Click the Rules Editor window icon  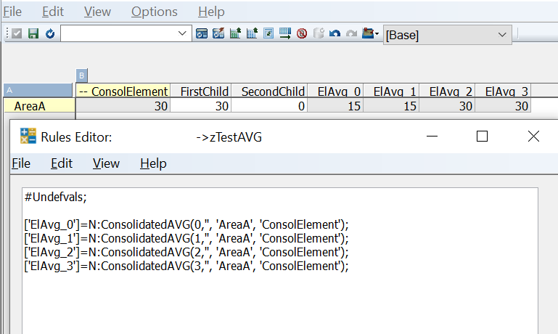(x=28, y=137)
